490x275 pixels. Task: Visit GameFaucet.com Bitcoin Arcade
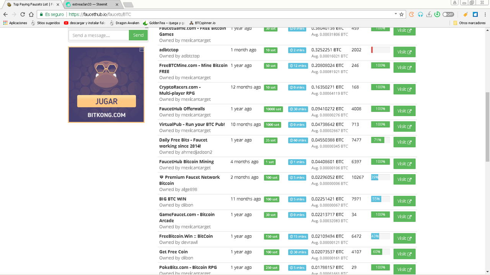[x=404, y=217]
